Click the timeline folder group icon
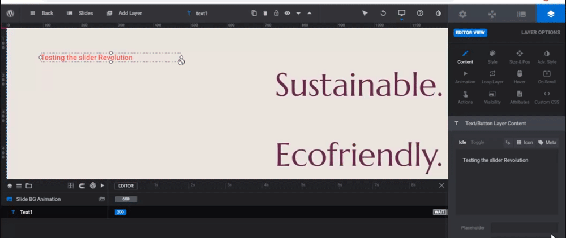The height and width of the screenshot is (238, 566). point(28,186)
